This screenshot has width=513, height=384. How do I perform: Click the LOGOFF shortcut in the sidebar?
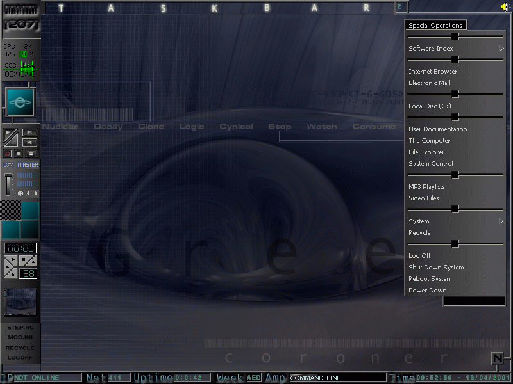(x=20, y=358)
